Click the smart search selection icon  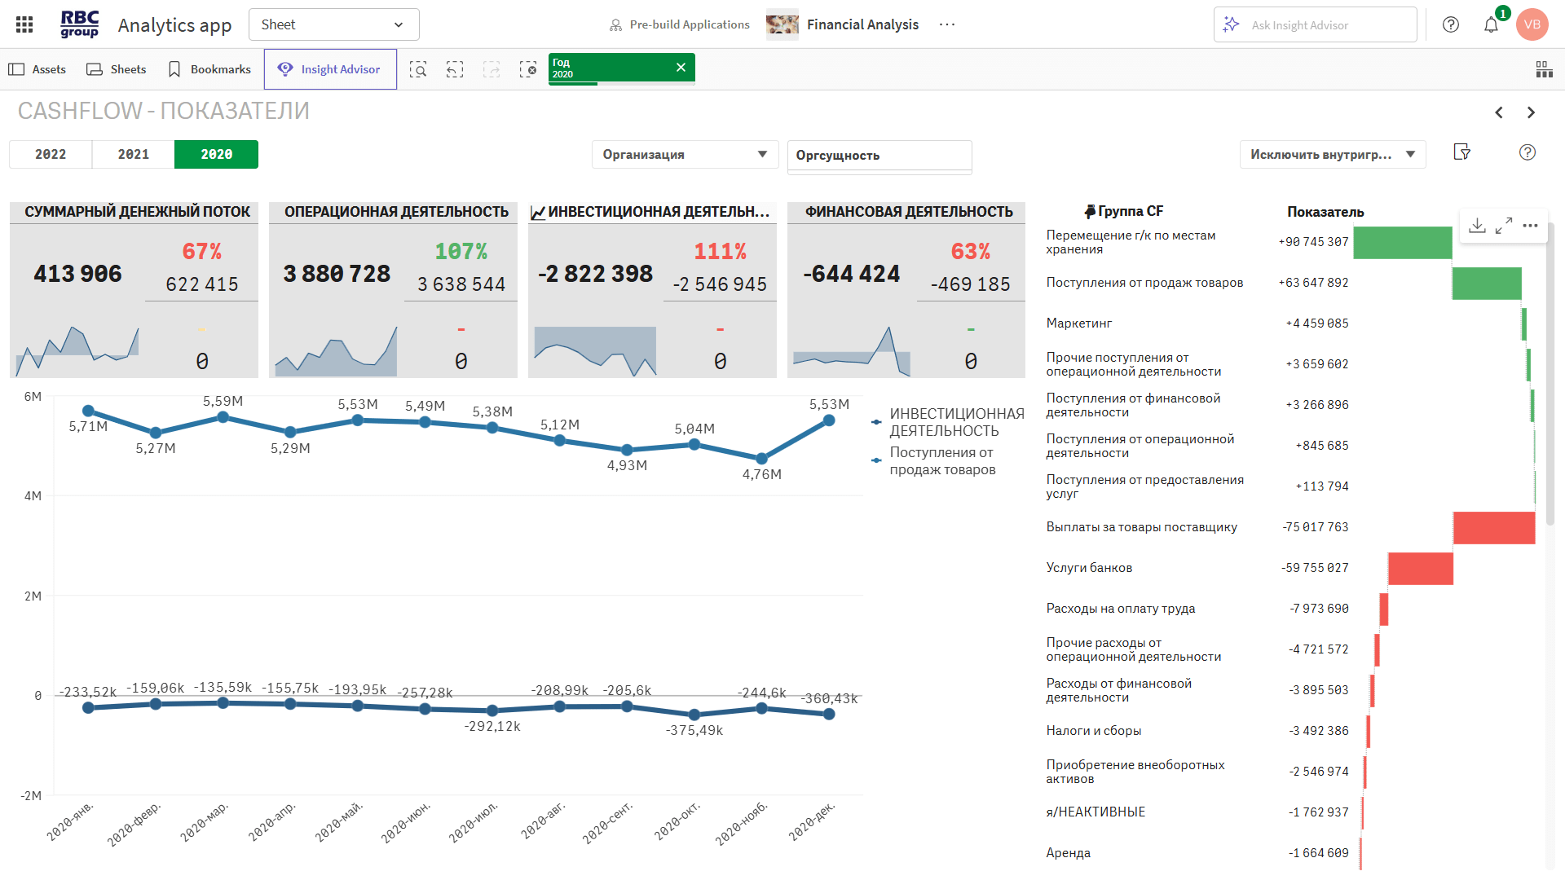tap(418, 69)
